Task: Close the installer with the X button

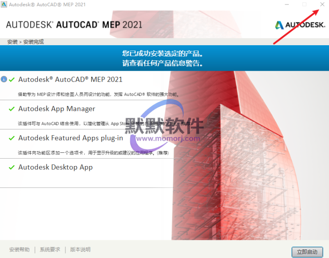Action: [x=322, y=4]
